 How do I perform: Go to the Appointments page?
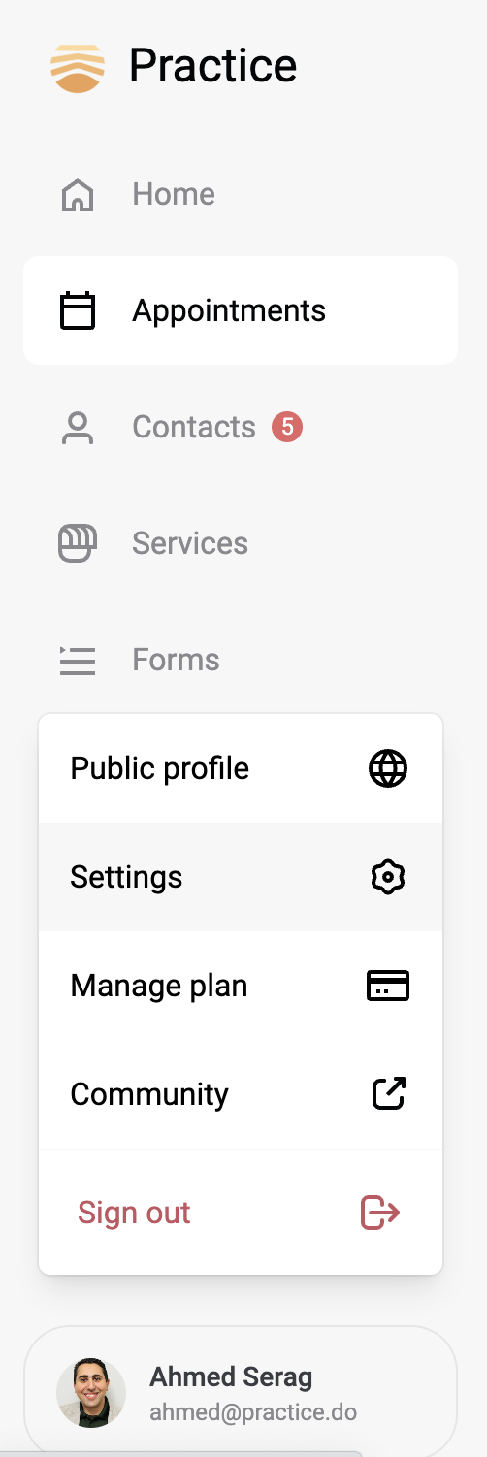(241, 310)
